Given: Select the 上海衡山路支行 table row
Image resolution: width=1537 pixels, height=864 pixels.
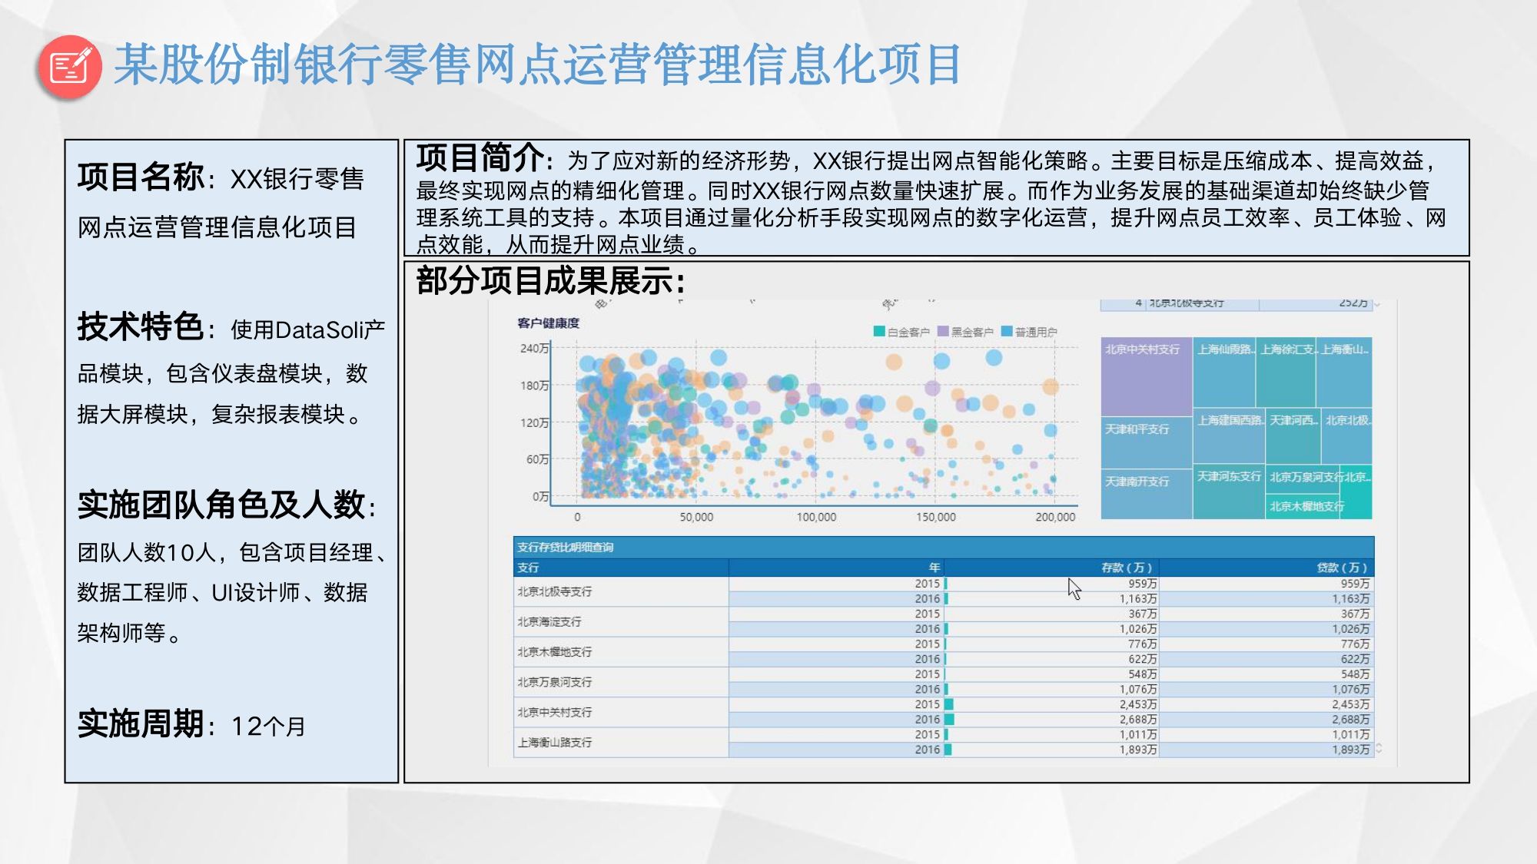Looking at the screenshot, I should pos(555,743).
